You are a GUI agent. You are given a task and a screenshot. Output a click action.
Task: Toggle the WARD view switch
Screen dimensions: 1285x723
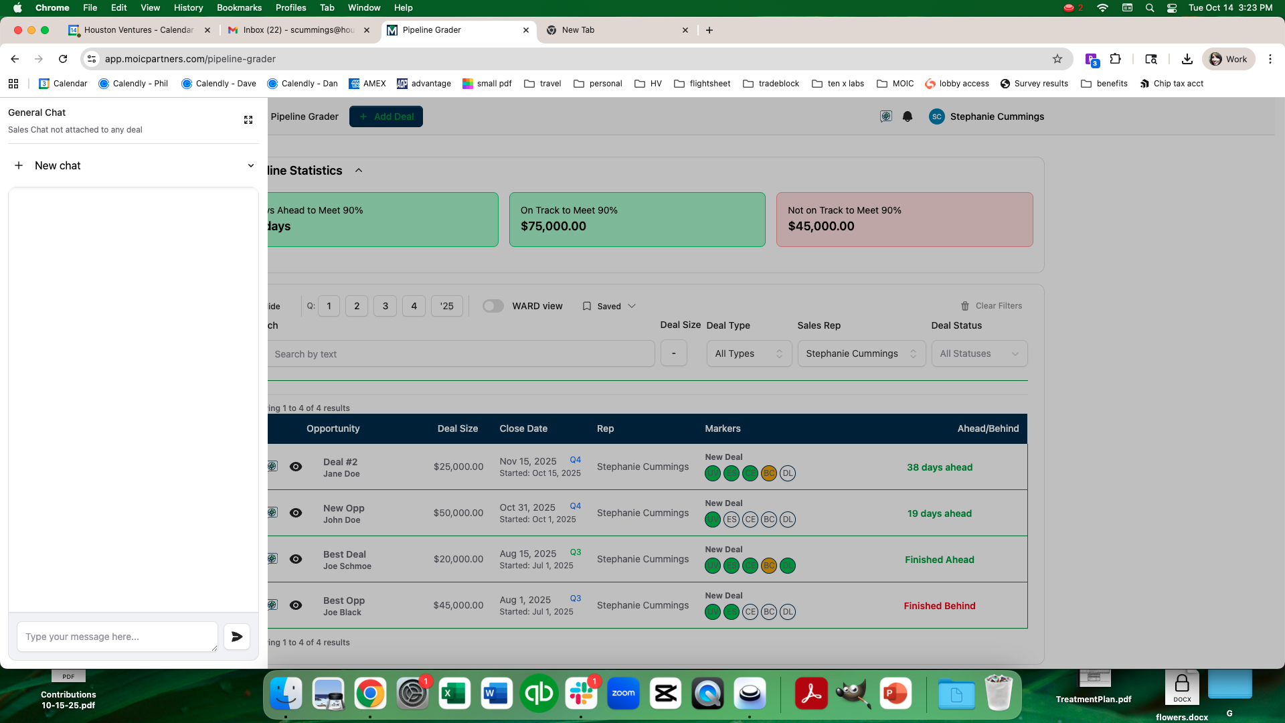(493, 306)
